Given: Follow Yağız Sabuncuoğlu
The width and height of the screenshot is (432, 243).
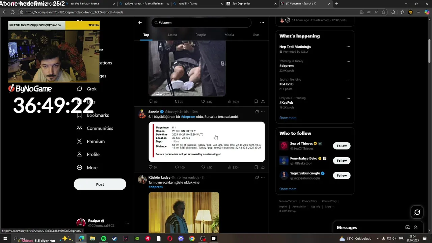Looking at the screenshot, I should 342,175.
